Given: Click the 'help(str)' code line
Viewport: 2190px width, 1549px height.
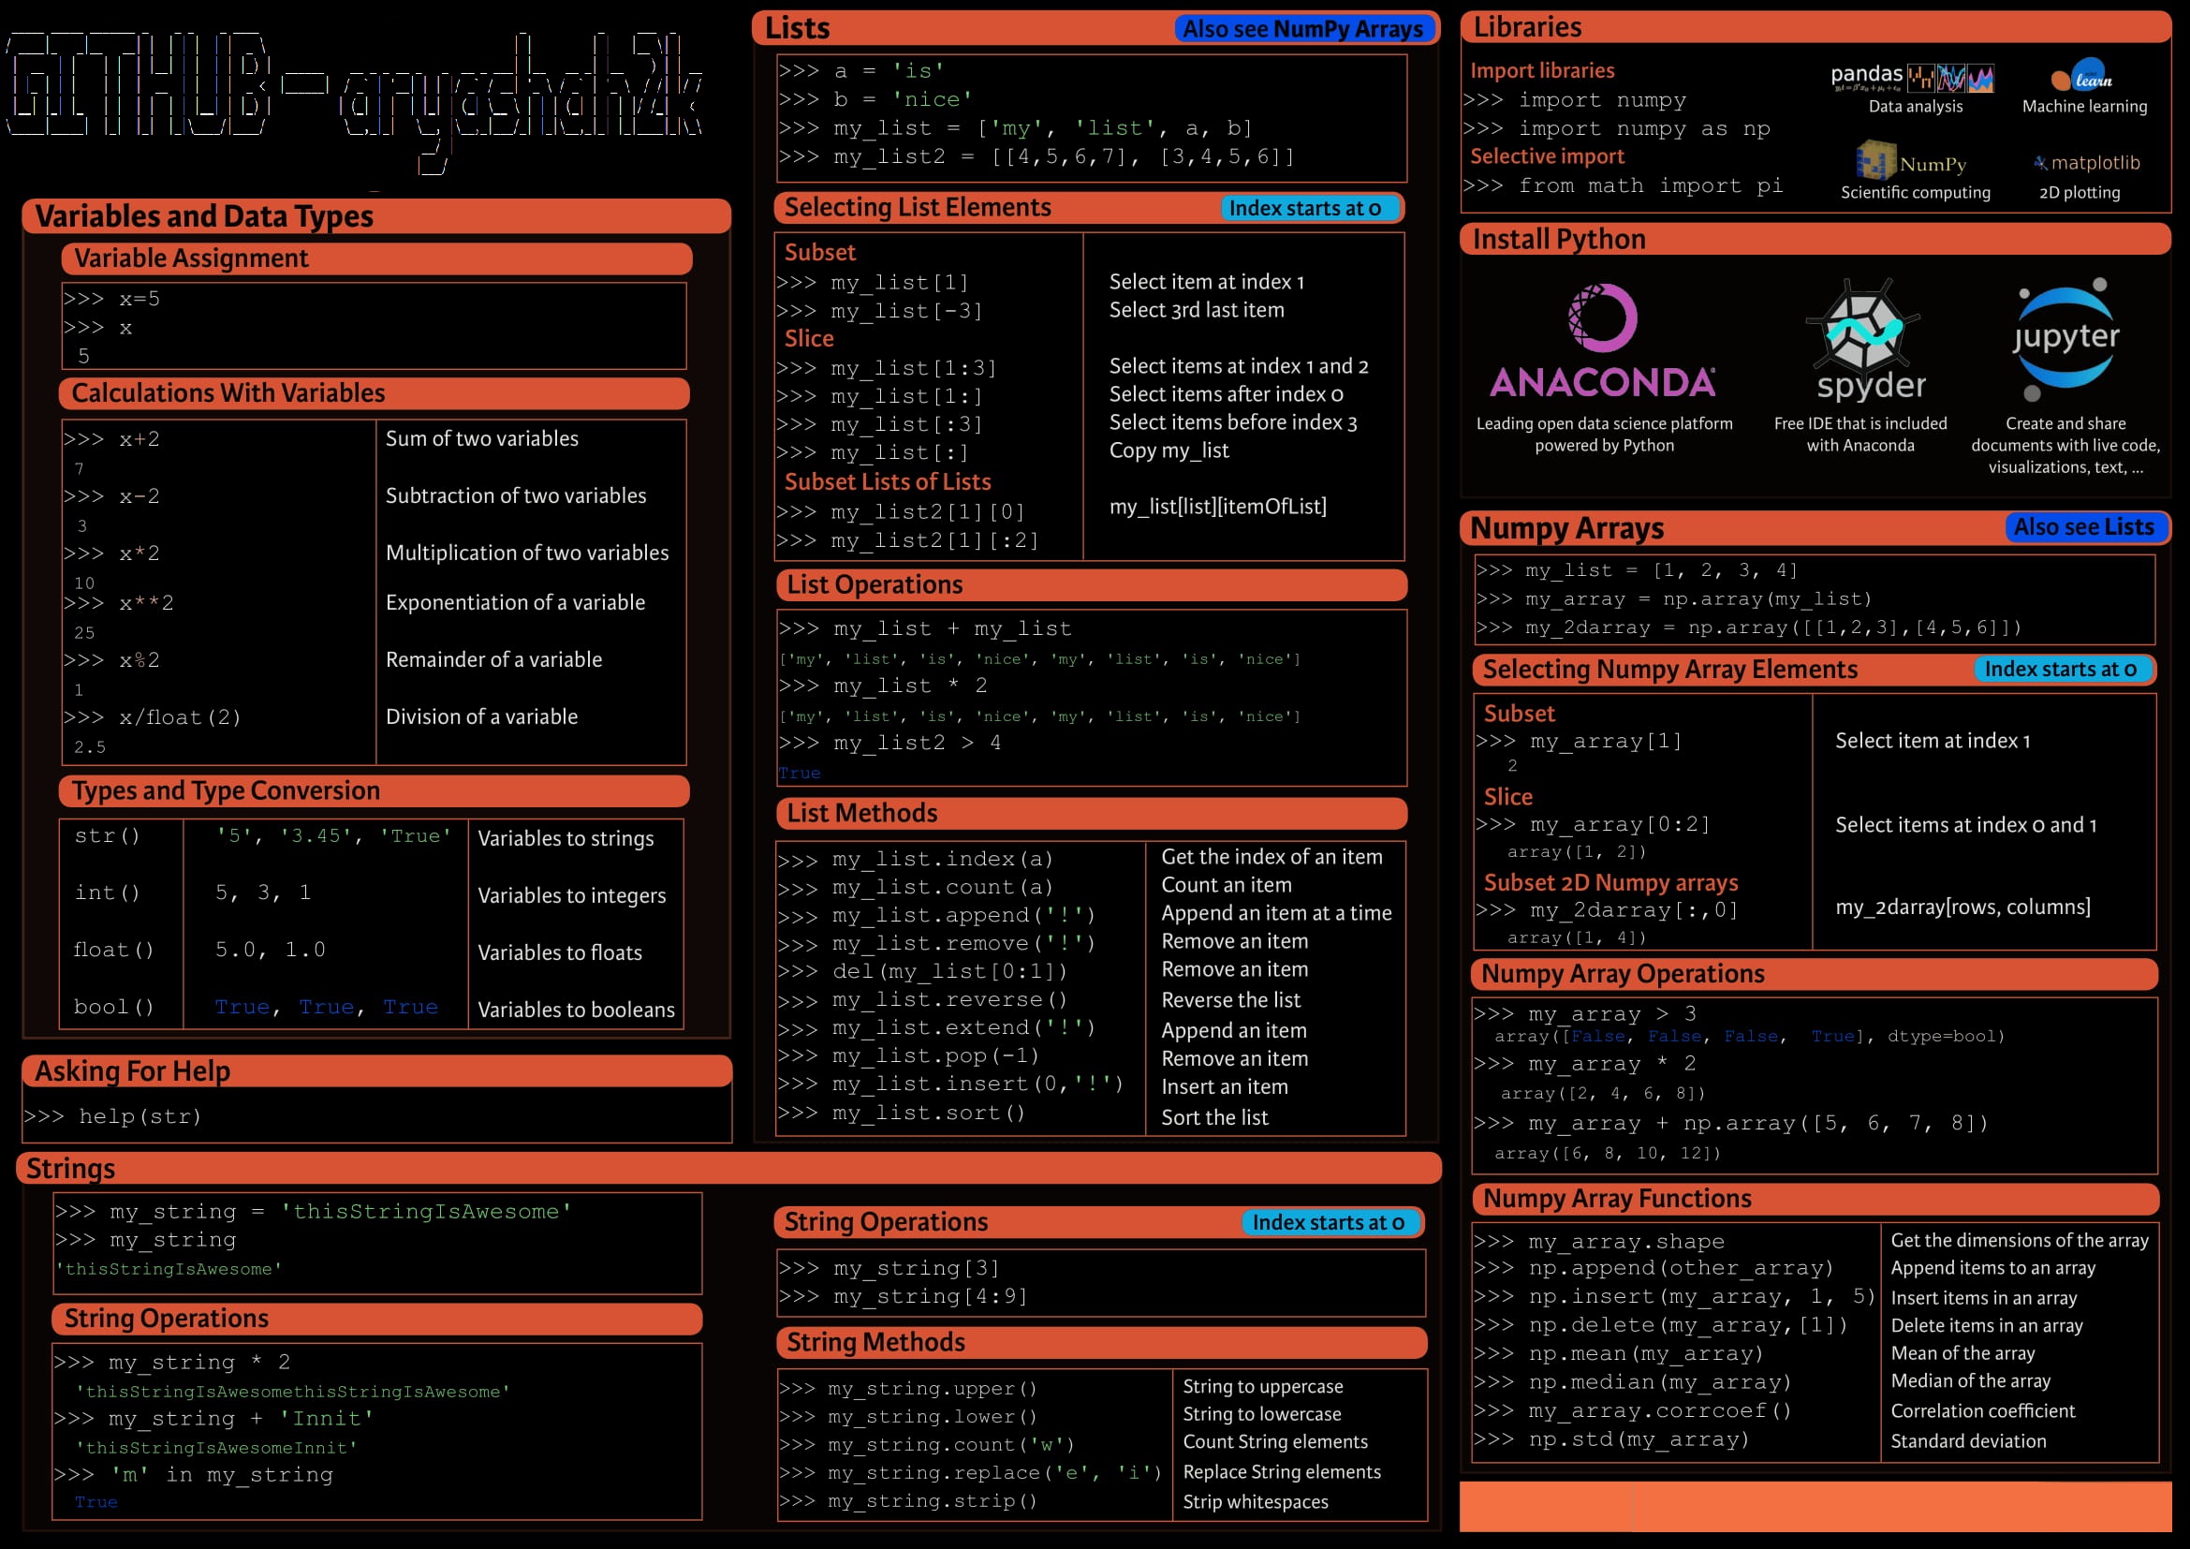Looking at the screenshot, I should coord(112,1116).
